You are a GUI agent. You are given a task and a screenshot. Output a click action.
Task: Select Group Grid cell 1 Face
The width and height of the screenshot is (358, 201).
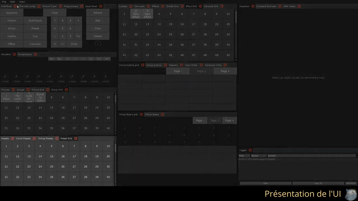pos(6,97)
